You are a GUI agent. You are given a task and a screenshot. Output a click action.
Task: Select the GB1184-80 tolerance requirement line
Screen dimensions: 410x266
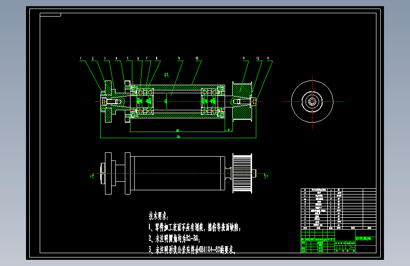click(192, 249)
